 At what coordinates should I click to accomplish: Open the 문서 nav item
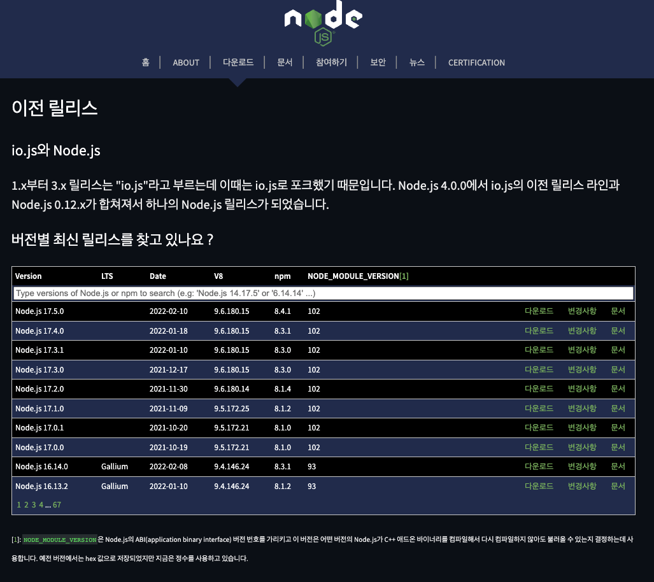(285, 62)
